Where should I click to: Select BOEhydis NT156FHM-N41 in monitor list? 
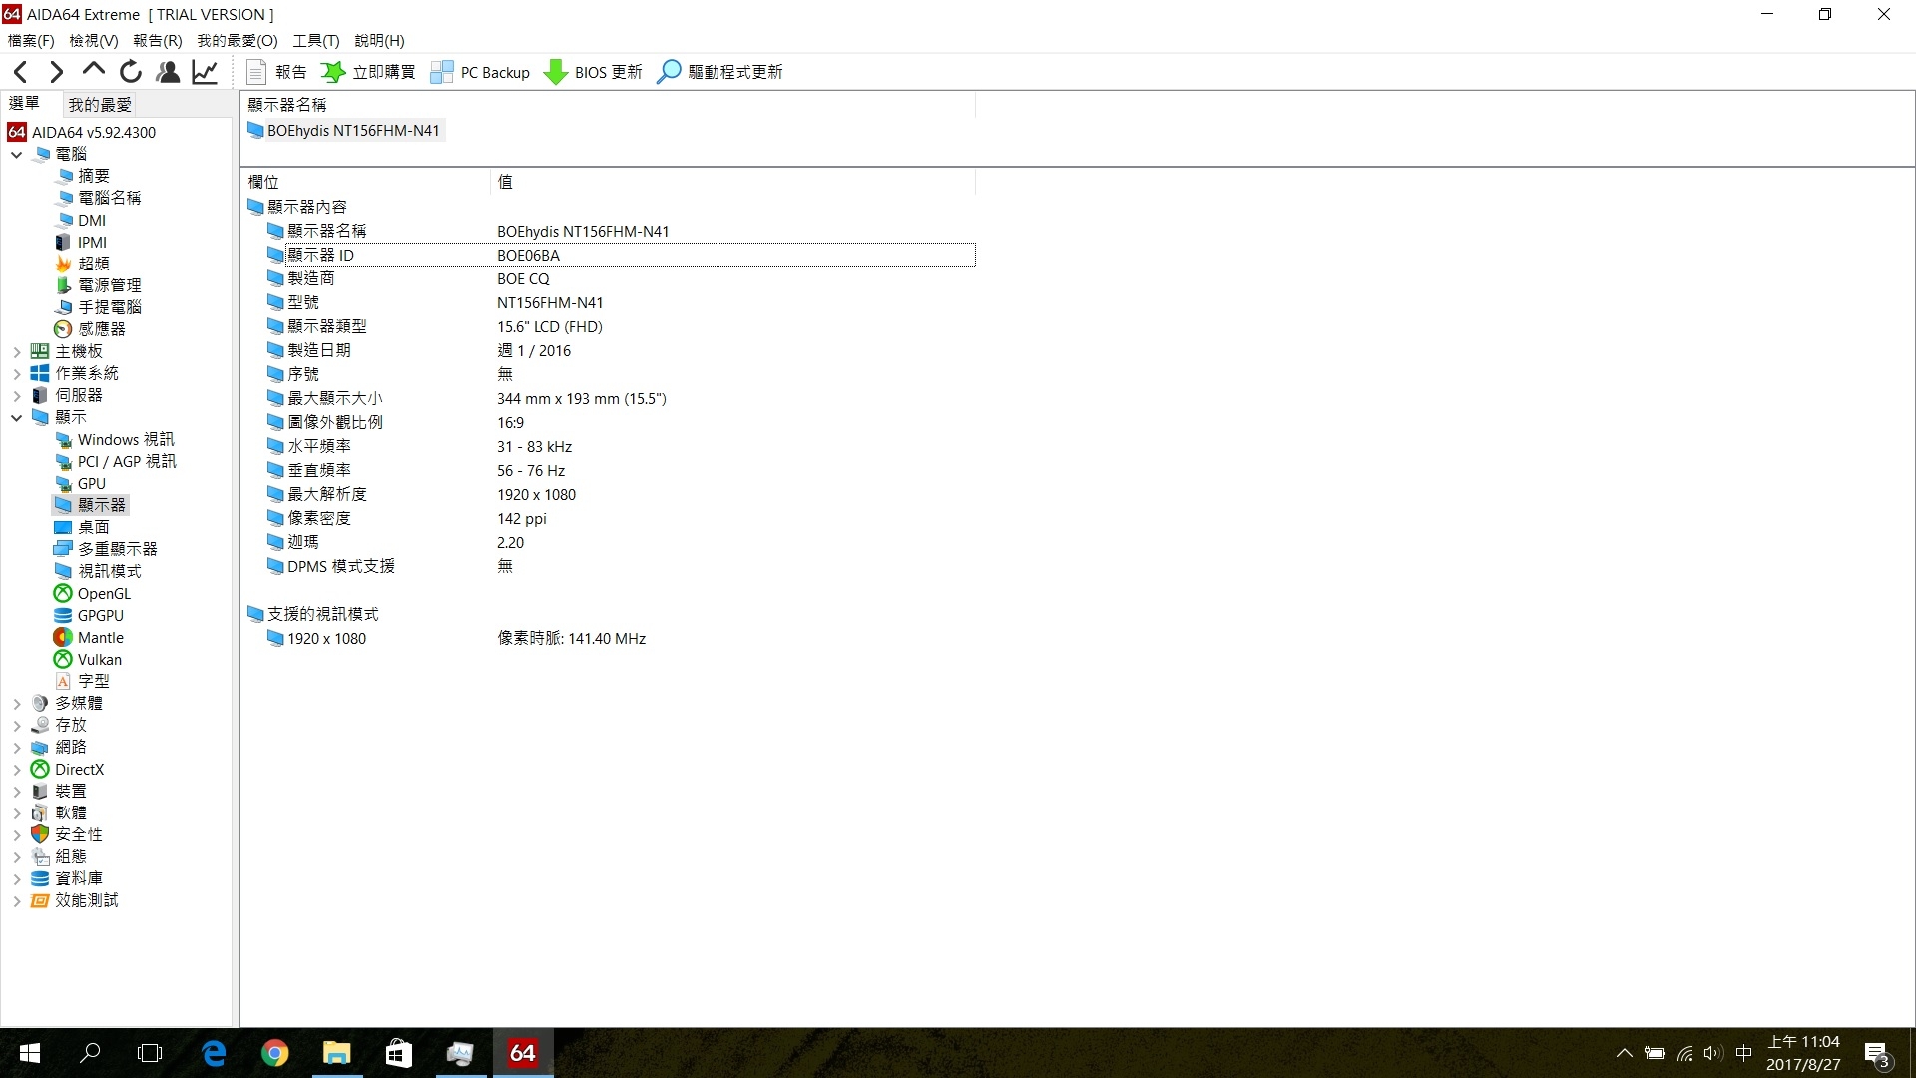(344, 131)
